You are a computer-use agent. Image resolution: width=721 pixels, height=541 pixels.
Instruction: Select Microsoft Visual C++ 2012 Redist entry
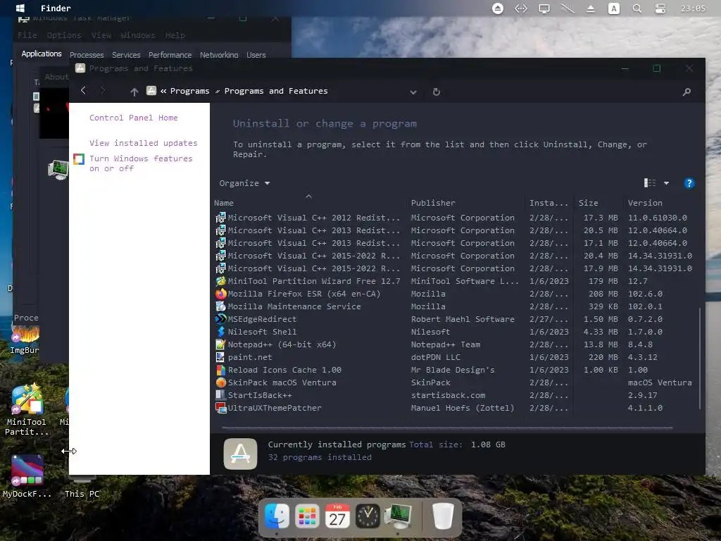[x=456, y=218]
